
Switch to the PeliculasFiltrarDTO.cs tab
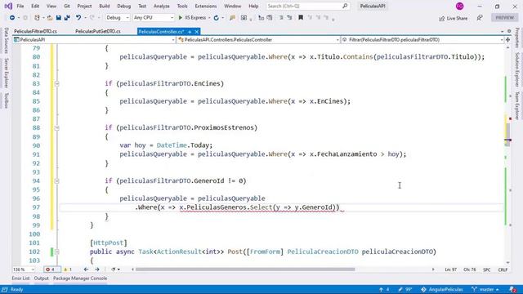click(x=35, y=31)
